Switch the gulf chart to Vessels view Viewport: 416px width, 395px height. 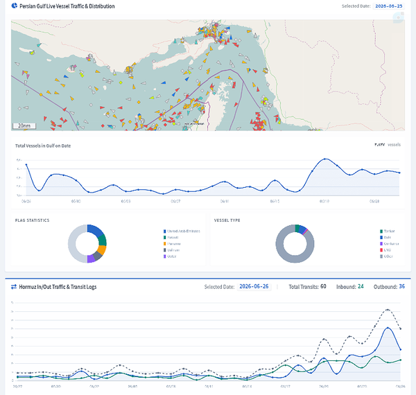click(x=394, y=145)
